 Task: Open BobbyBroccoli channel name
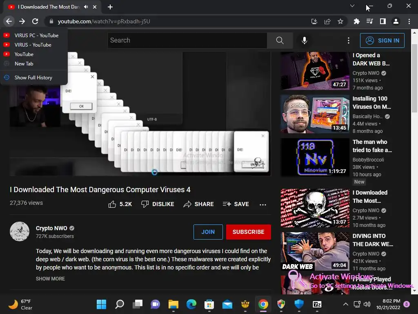(368, 160)
